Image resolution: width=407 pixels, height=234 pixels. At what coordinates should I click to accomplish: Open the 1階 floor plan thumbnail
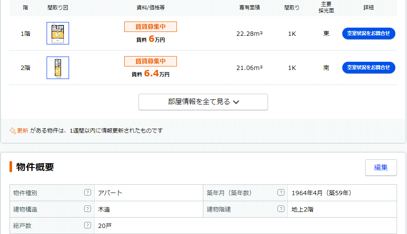(x=58, y=33)
